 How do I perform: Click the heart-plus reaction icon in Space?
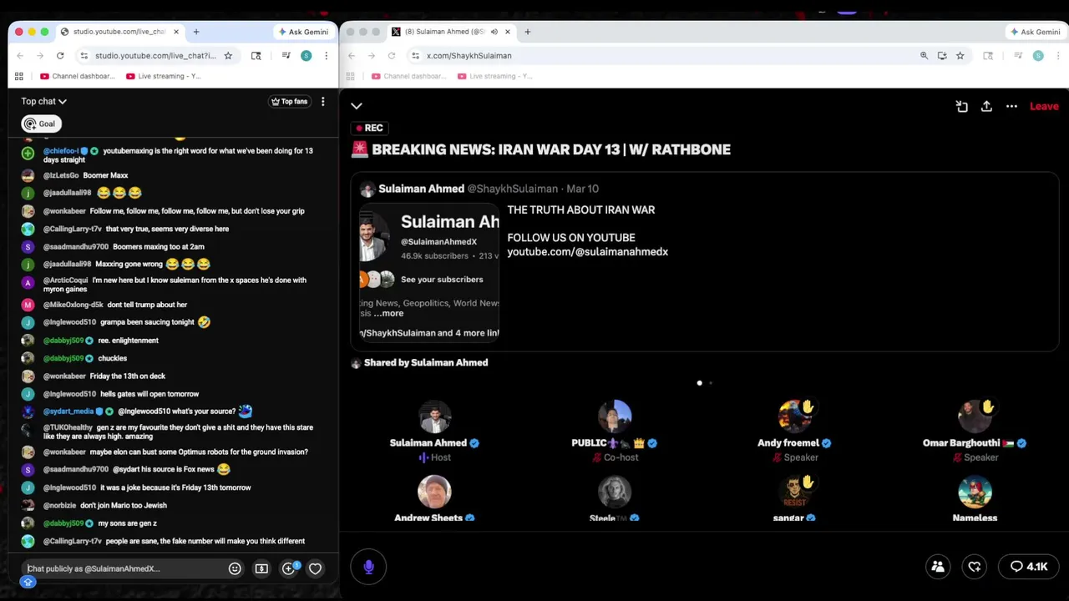click(975, 567)
